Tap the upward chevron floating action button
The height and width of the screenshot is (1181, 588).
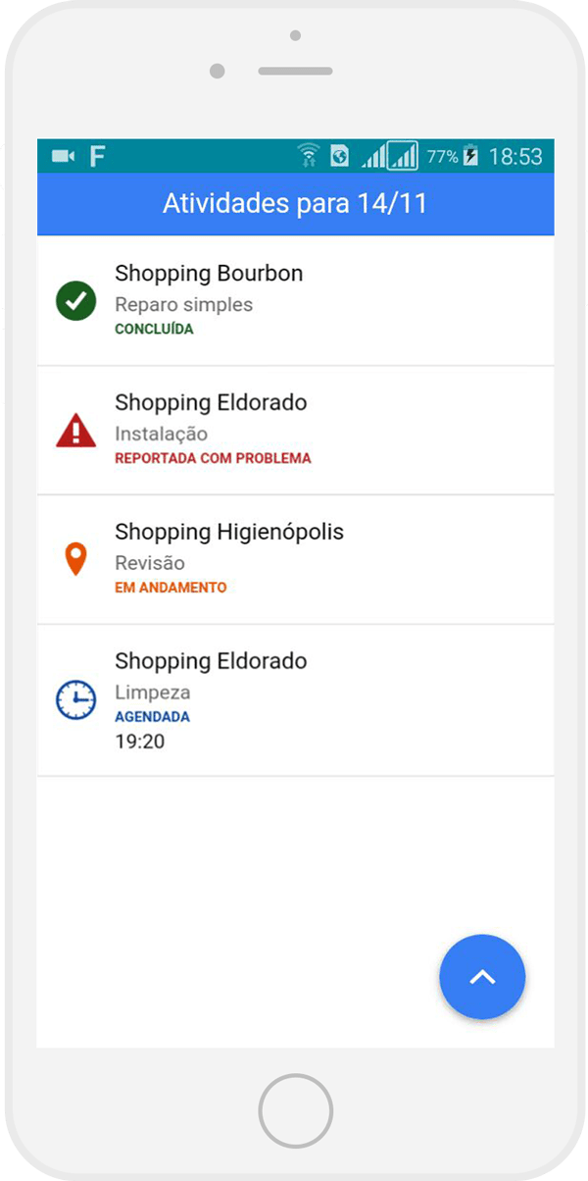(482, 977)
